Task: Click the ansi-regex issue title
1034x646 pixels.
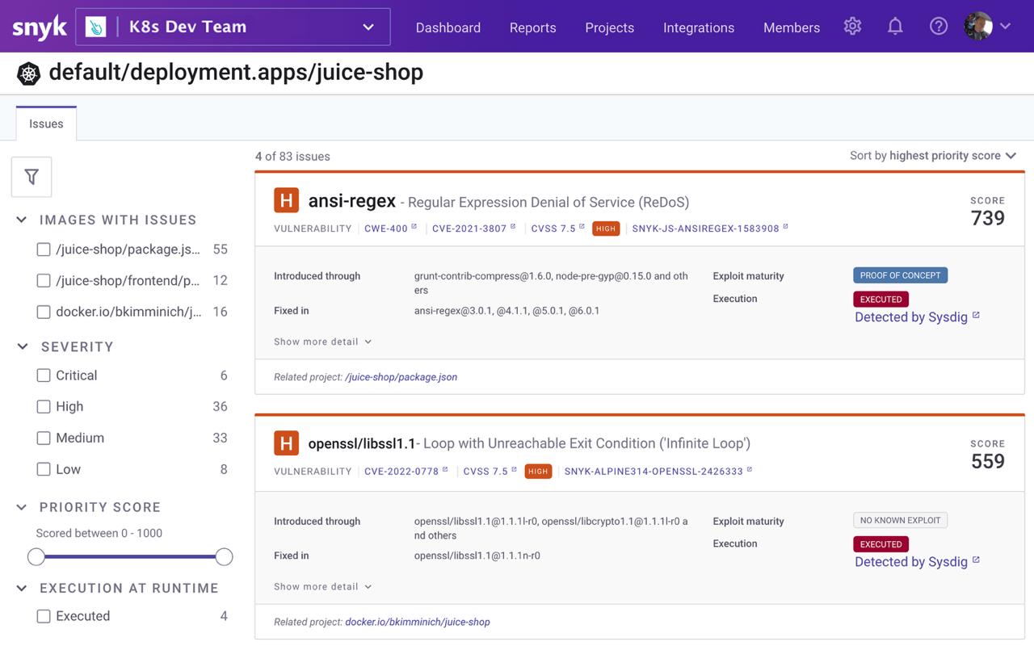Action: (x=352, y=201)
